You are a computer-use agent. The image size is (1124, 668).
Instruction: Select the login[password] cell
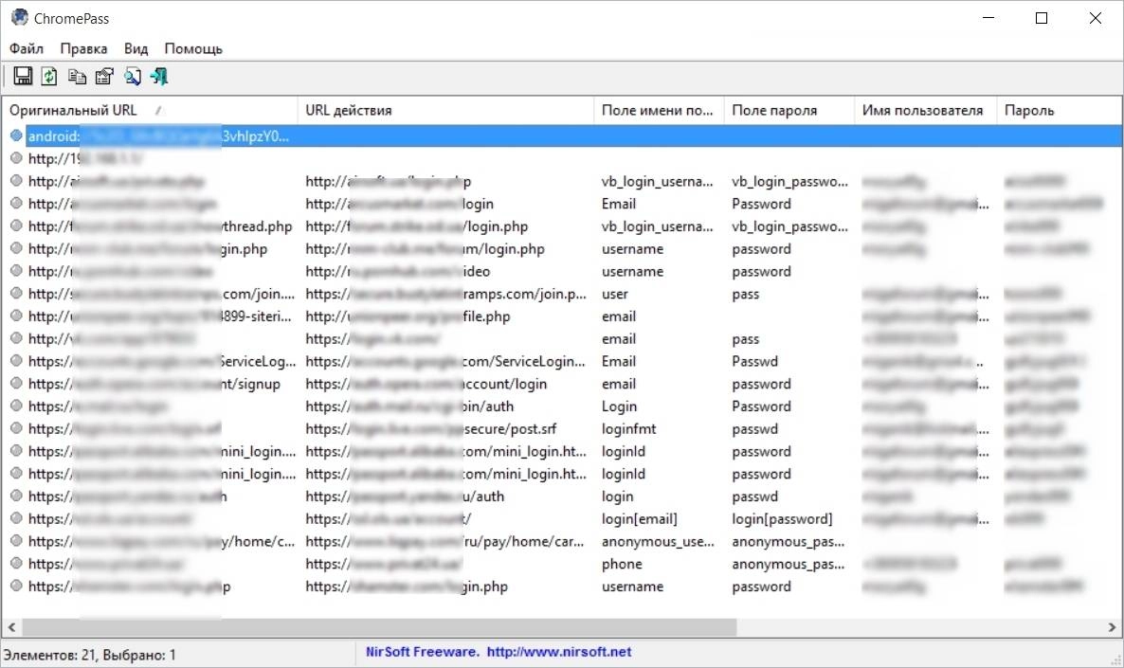(782, 518)
